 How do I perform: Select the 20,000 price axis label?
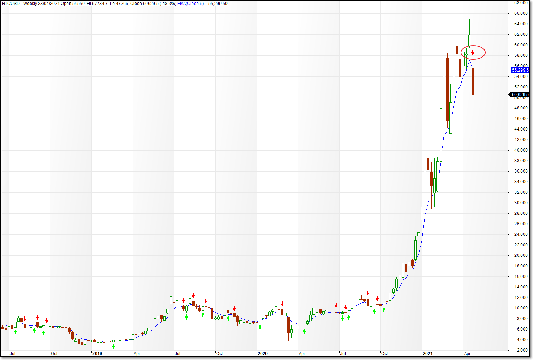pyautogui.click(x=521, y=255)
